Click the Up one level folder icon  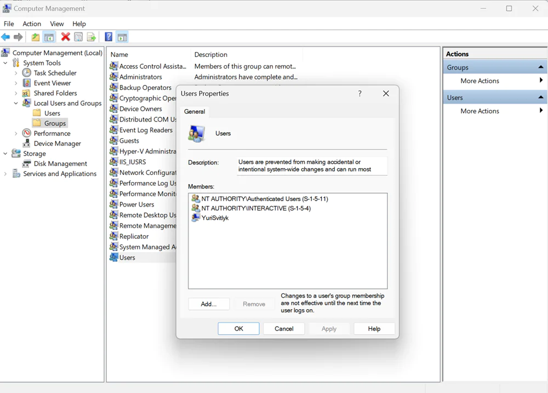[x=35, y=37]
